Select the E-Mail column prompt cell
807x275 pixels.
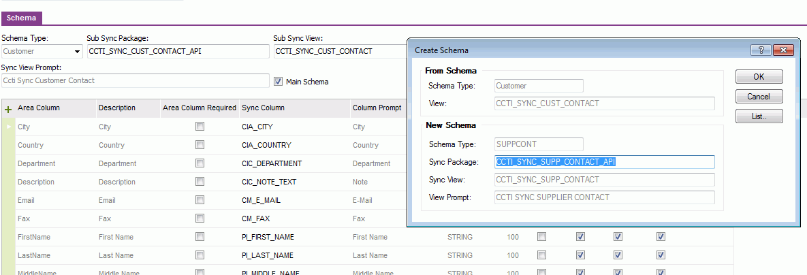(x=379, y=201)
